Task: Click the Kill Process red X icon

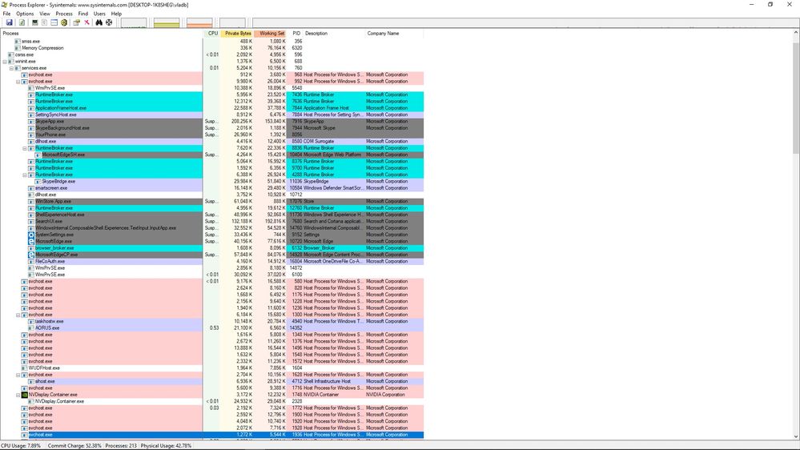Action: click(86, 22)
